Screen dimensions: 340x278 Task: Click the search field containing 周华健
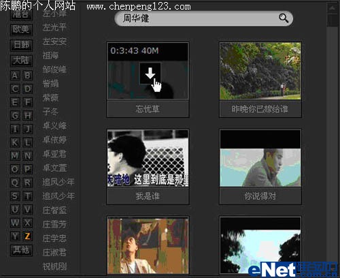pyautogui.click(x=203, y=18)
